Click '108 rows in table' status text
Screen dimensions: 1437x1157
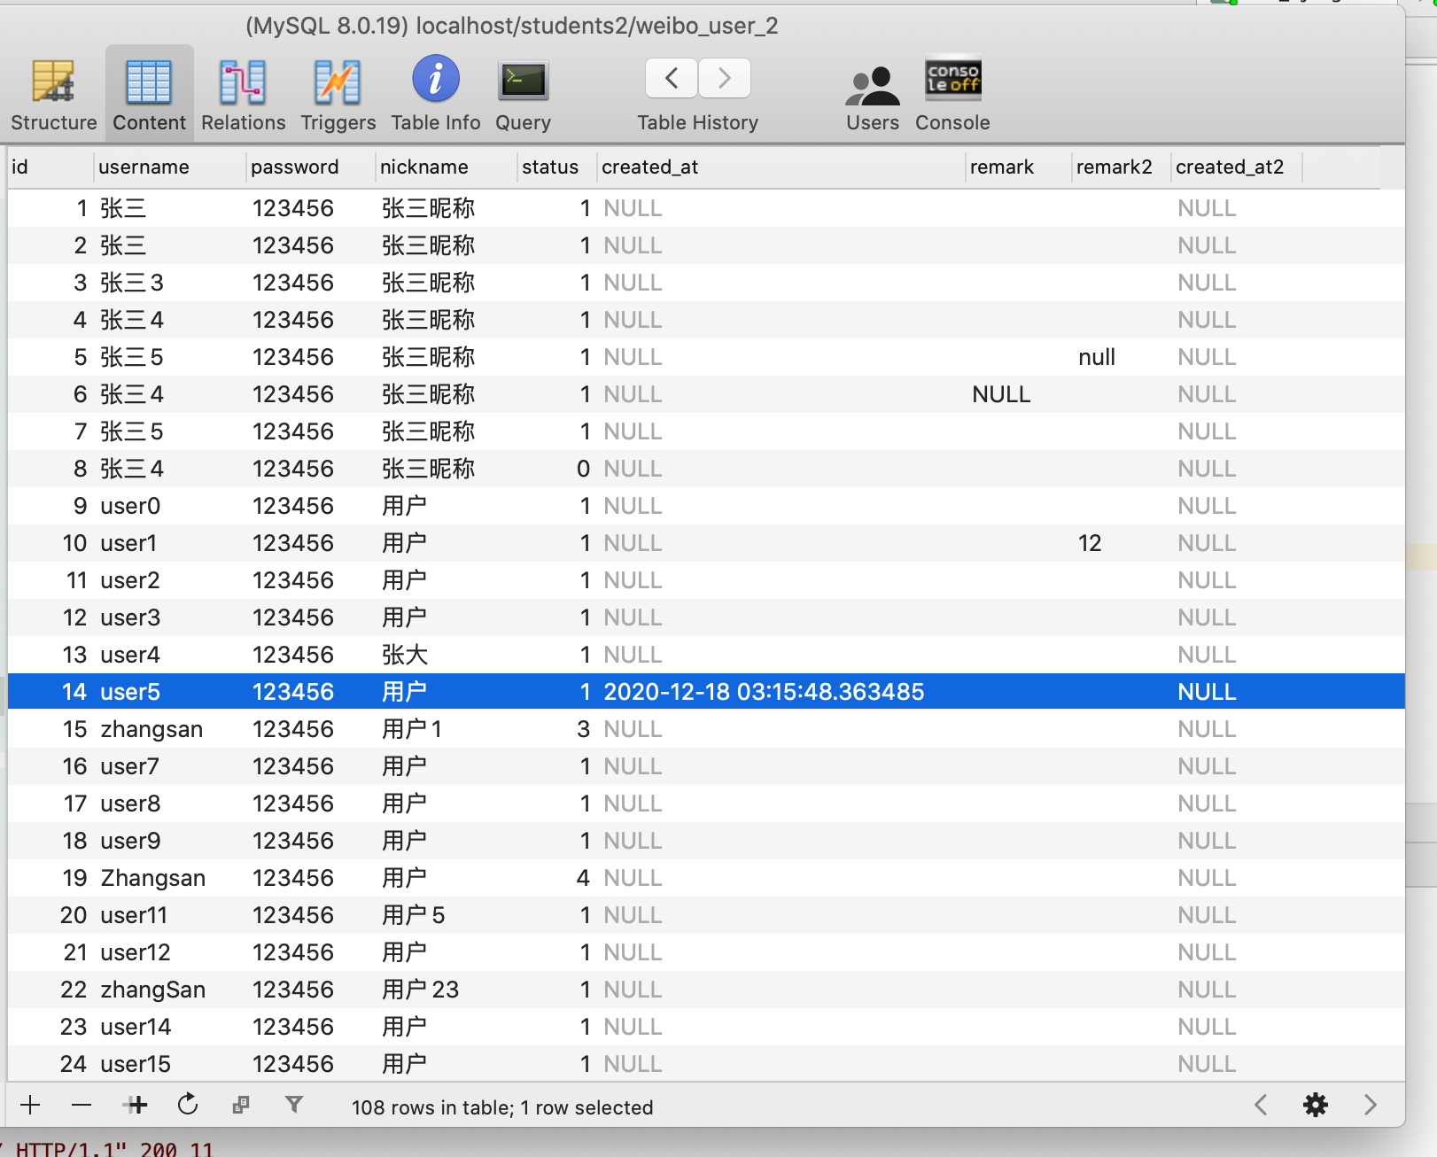point(431,1107)
